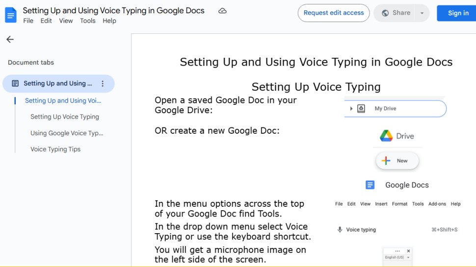Click the Google Docs home icon
This screenshot has height=267, width=476.
pyautogui.click(x=11, y=15)
